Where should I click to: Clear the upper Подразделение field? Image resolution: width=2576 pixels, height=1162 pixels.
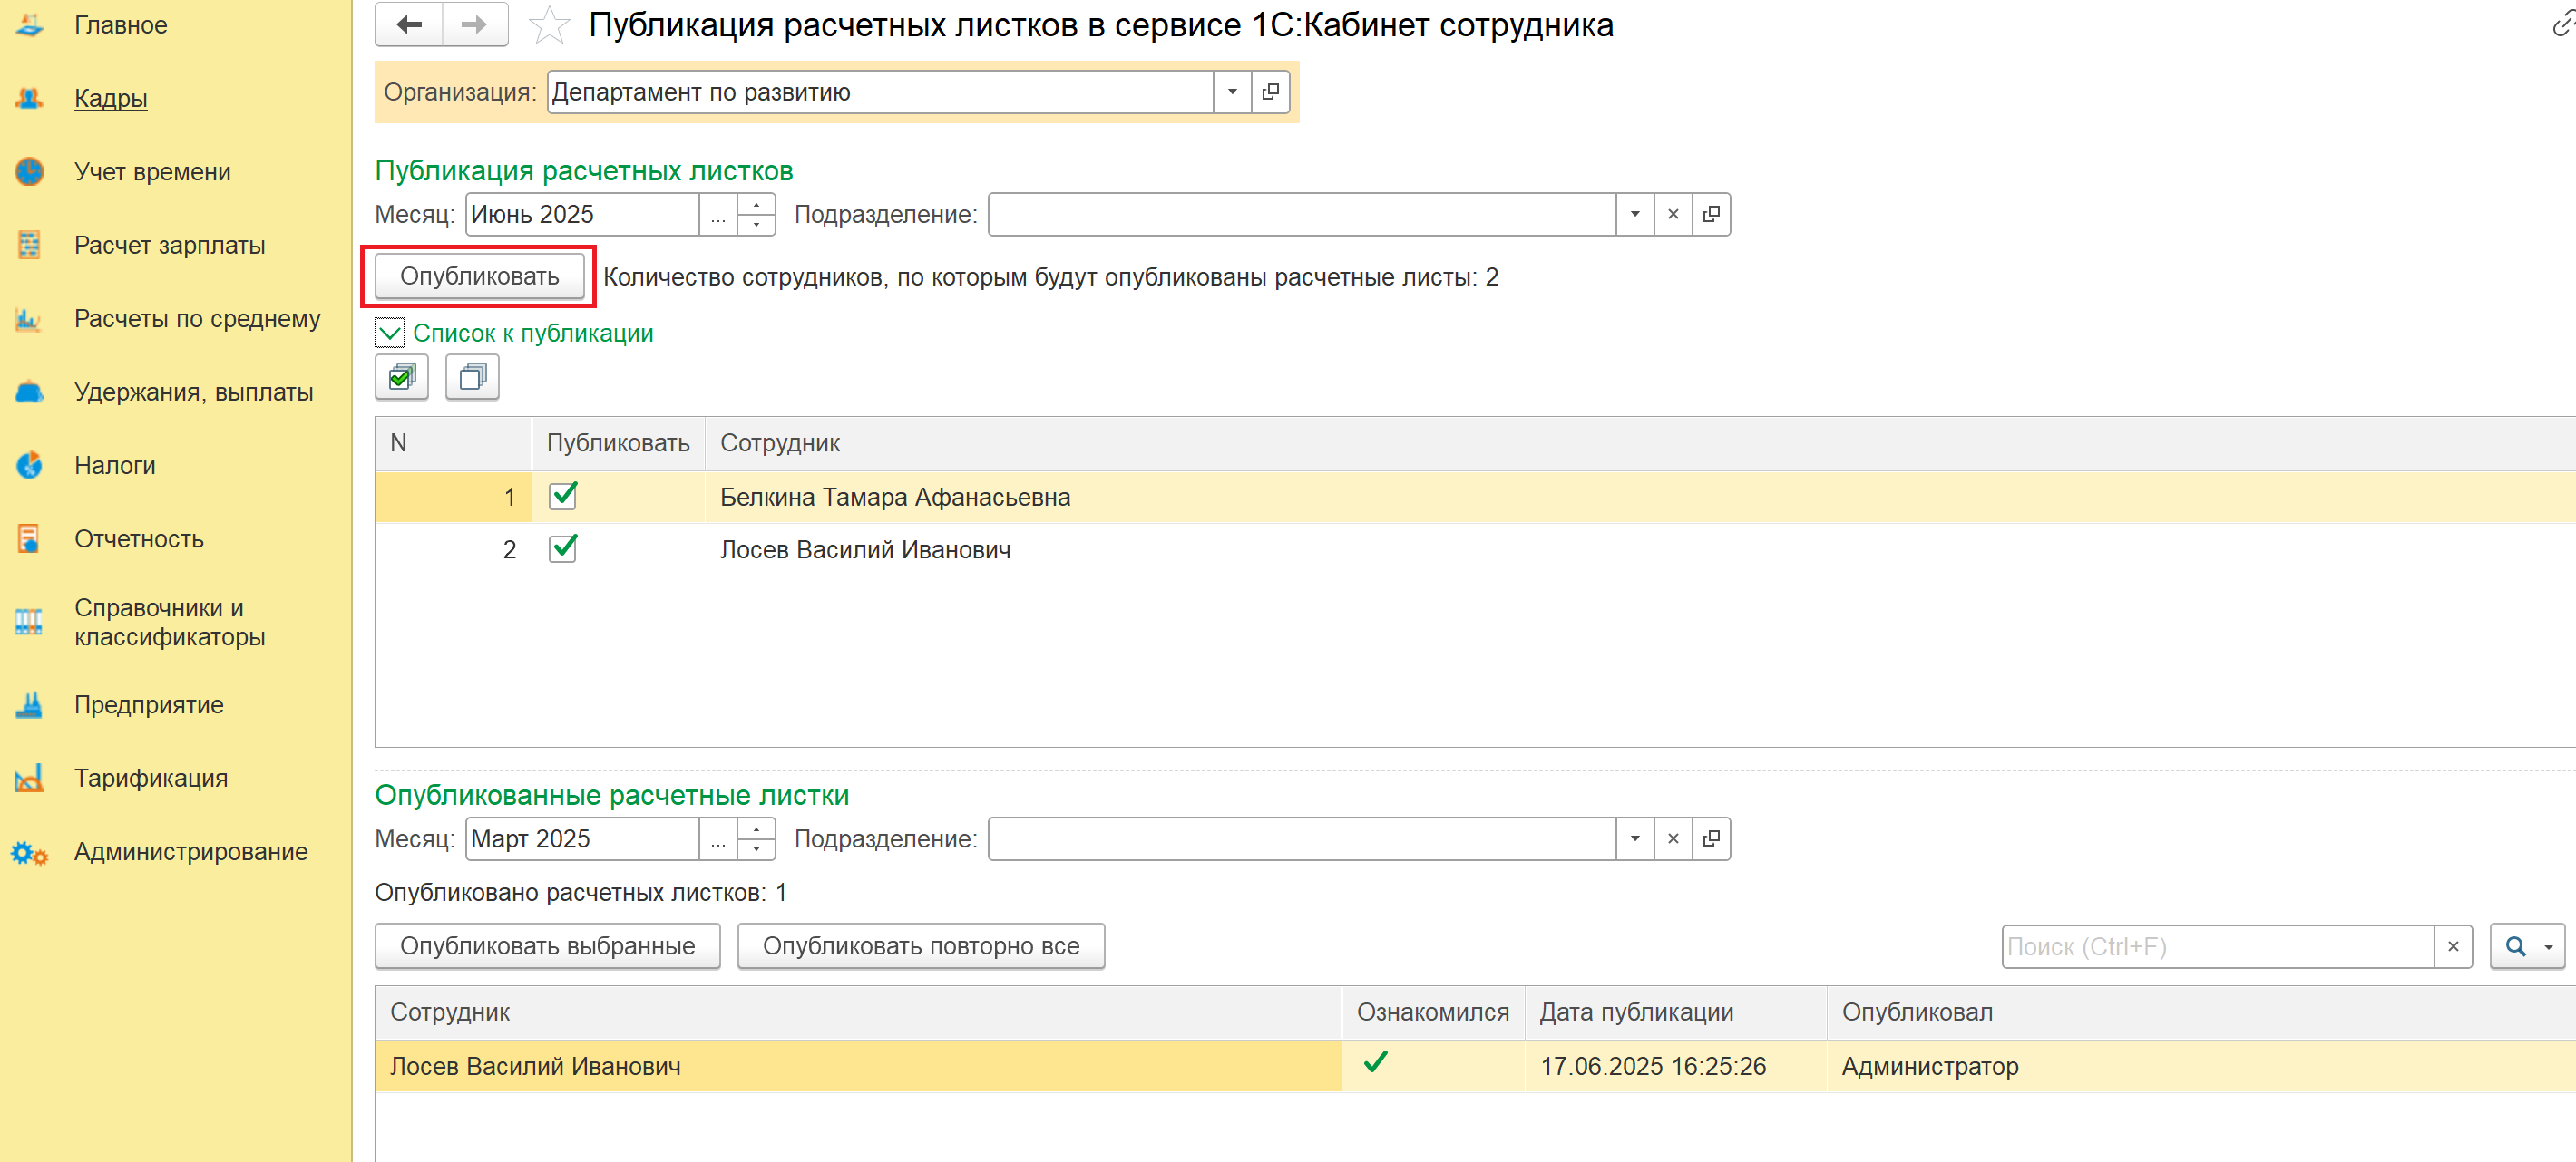click(x=1673, y=215)
